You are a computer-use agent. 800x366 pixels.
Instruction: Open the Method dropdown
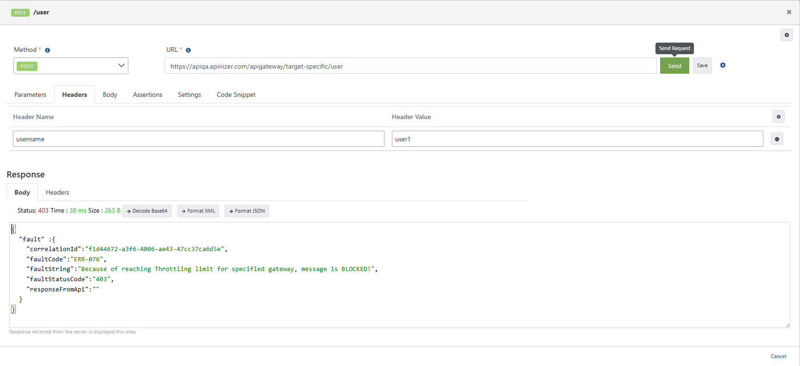(71, 66)
